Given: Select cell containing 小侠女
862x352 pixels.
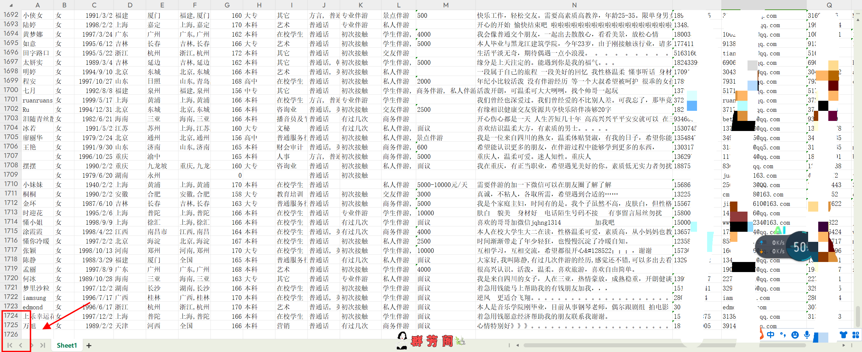Looking at the screenshot, I should 38,15.
